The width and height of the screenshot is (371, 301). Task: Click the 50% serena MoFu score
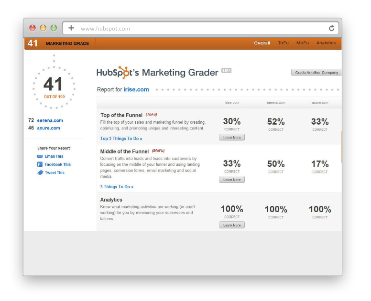click(276, 163)
